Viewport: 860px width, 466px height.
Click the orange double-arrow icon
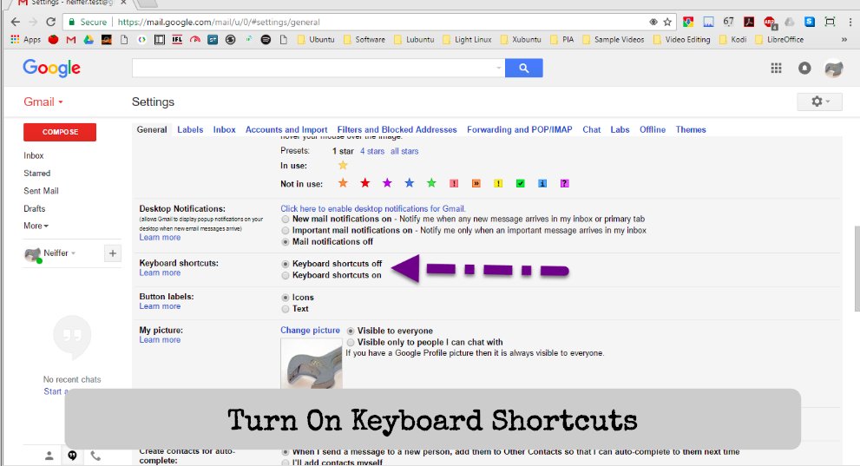476,184
